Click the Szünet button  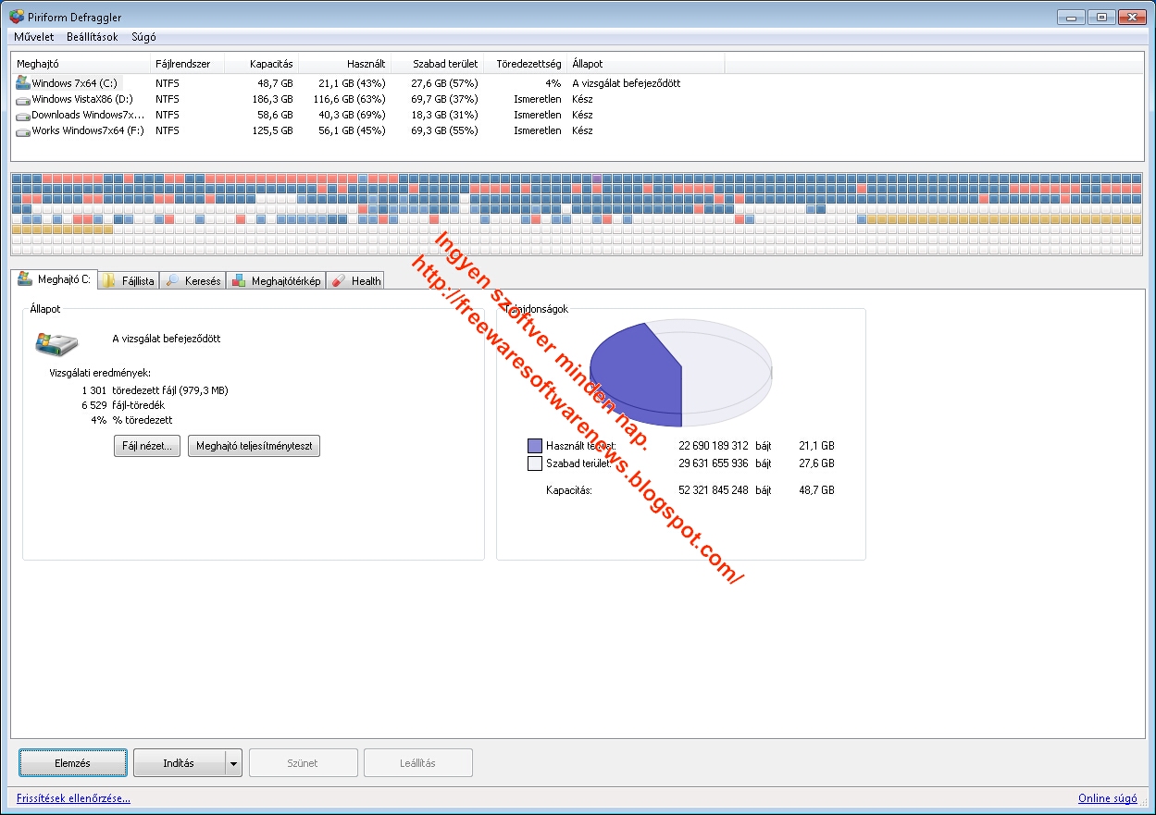pos(303,763)
